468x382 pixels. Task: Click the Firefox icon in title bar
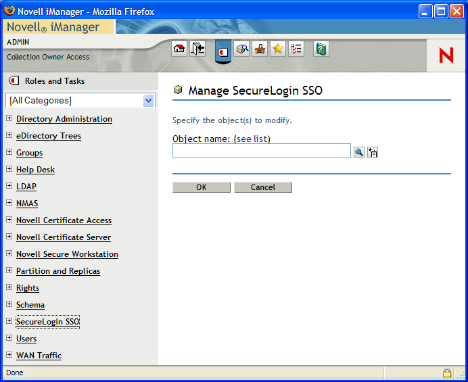(x=9, y=10)
